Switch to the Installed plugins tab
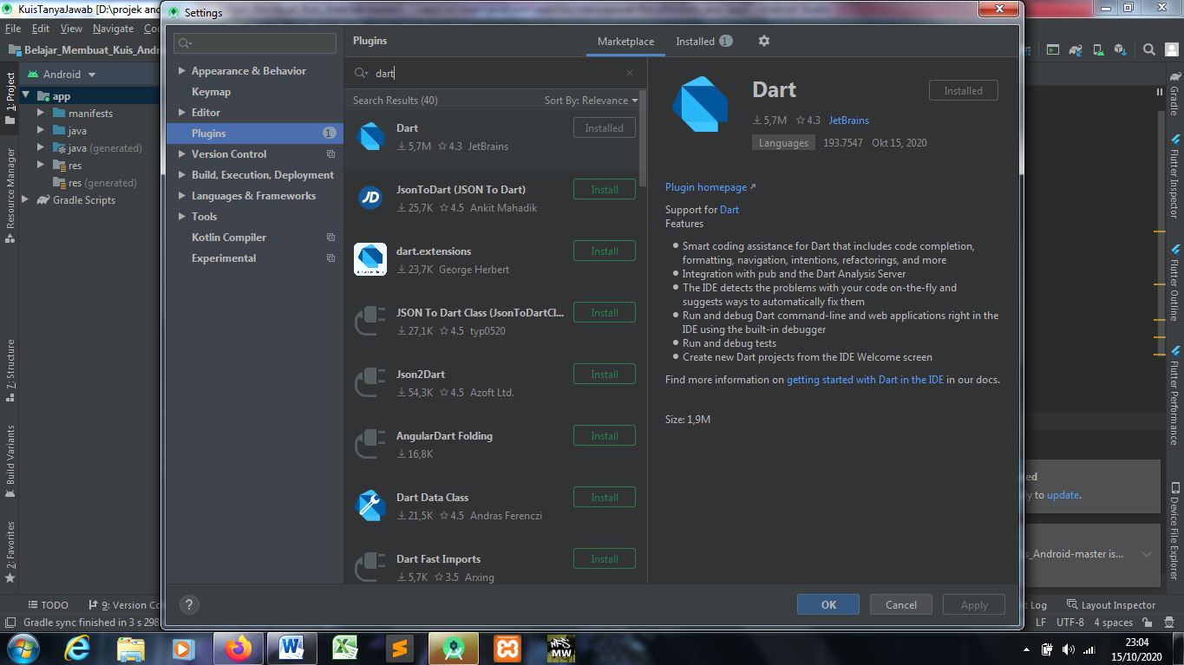The image size is (1184, 665). 696,41
